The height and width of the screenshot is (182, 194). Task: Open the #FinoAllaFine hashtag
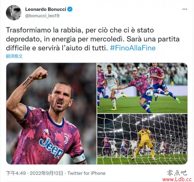[133, 48]
